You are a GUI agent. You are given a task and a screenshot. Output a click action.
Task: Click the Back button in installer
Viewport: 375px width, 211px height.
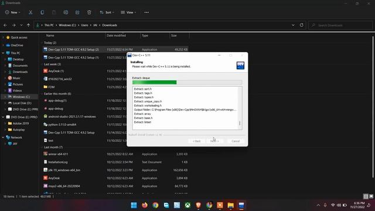[x=197, y=141]
